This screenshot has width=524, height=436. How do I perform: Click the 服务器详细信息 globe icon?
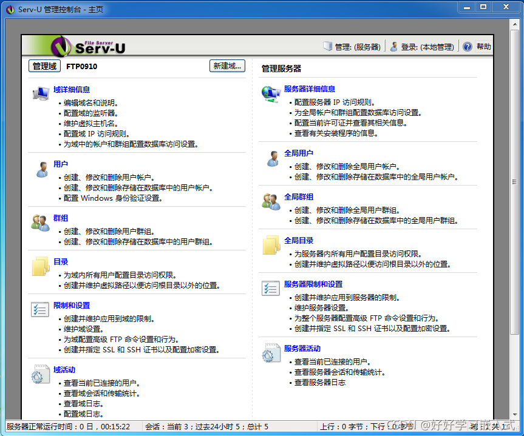(x=271, y=94)
